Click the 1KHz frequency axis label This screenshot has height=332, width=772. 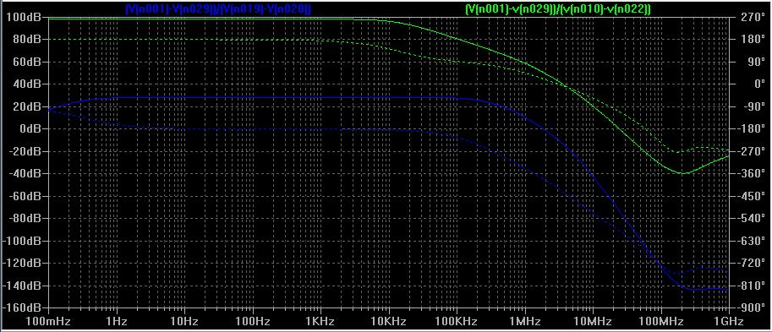tap(320, 322)
